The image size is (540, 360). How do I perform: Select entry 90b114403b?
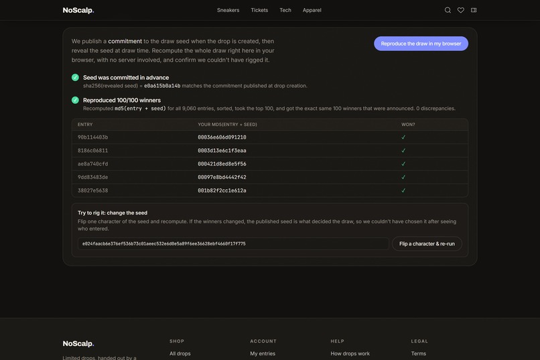tap(92, 137)
